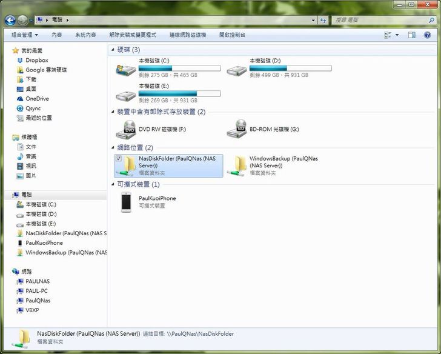The image size is (441, 354).
Task: Open 視訊 library in sidebar
Action: click(31, 166)
